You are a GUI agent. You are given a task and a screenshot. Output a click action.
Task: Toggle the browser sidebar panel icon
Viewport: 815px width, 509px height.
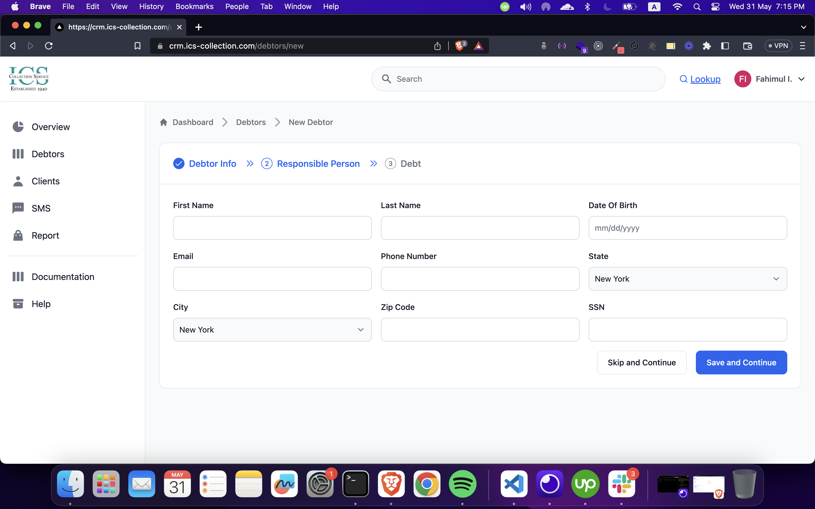725,46
